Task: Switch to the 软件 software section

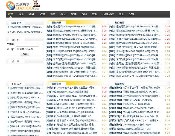Action: click(x=74, y=14)
